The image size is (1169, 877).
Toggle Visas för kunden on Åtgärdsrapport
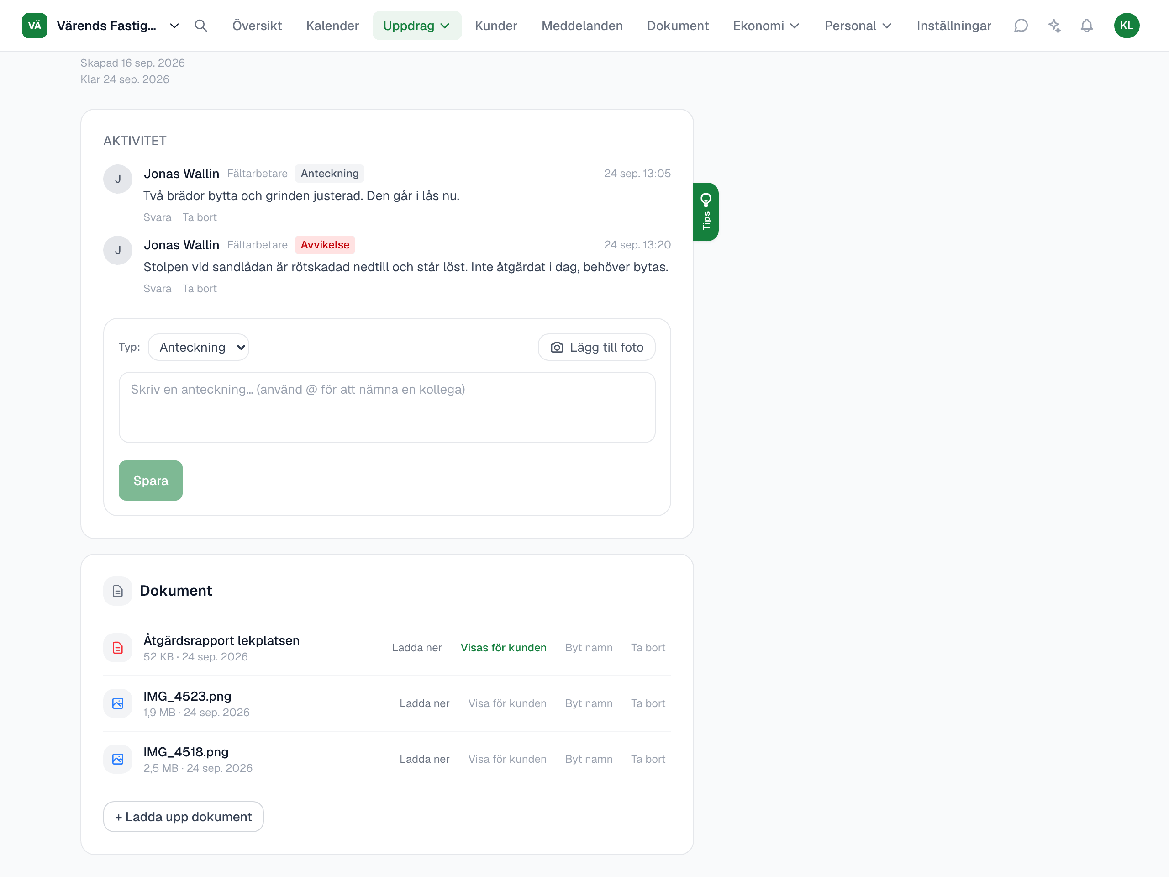pyautogui.click(x=503, y=648)
